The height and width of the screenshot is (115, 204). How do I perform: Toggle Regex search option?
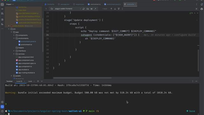point(95,9)
